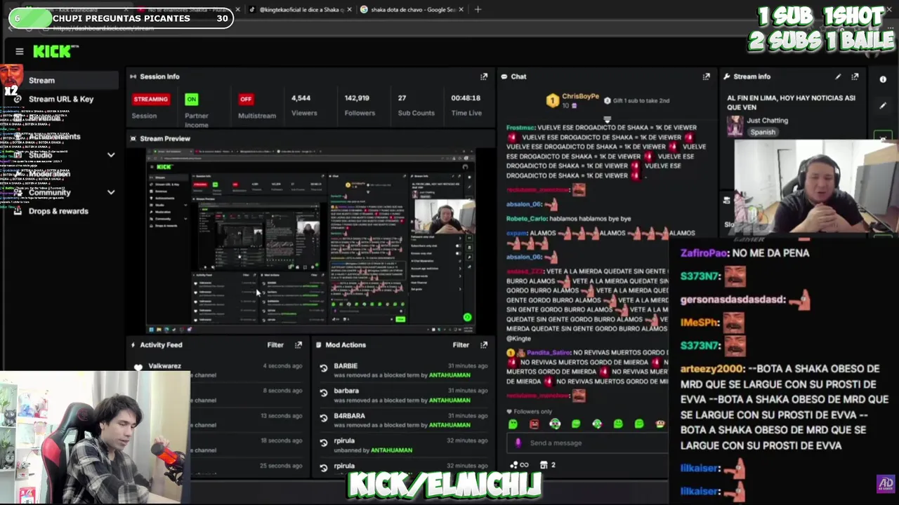899x505 pixels.
Task: Click the Valkwarez activity feed entry
Action: click(218, 370)
